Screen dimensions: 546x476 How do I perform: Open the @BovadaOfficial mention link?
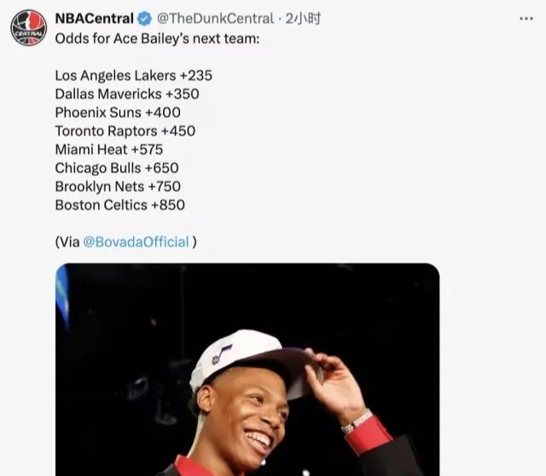pyautogui.click(x=136, y=241)
